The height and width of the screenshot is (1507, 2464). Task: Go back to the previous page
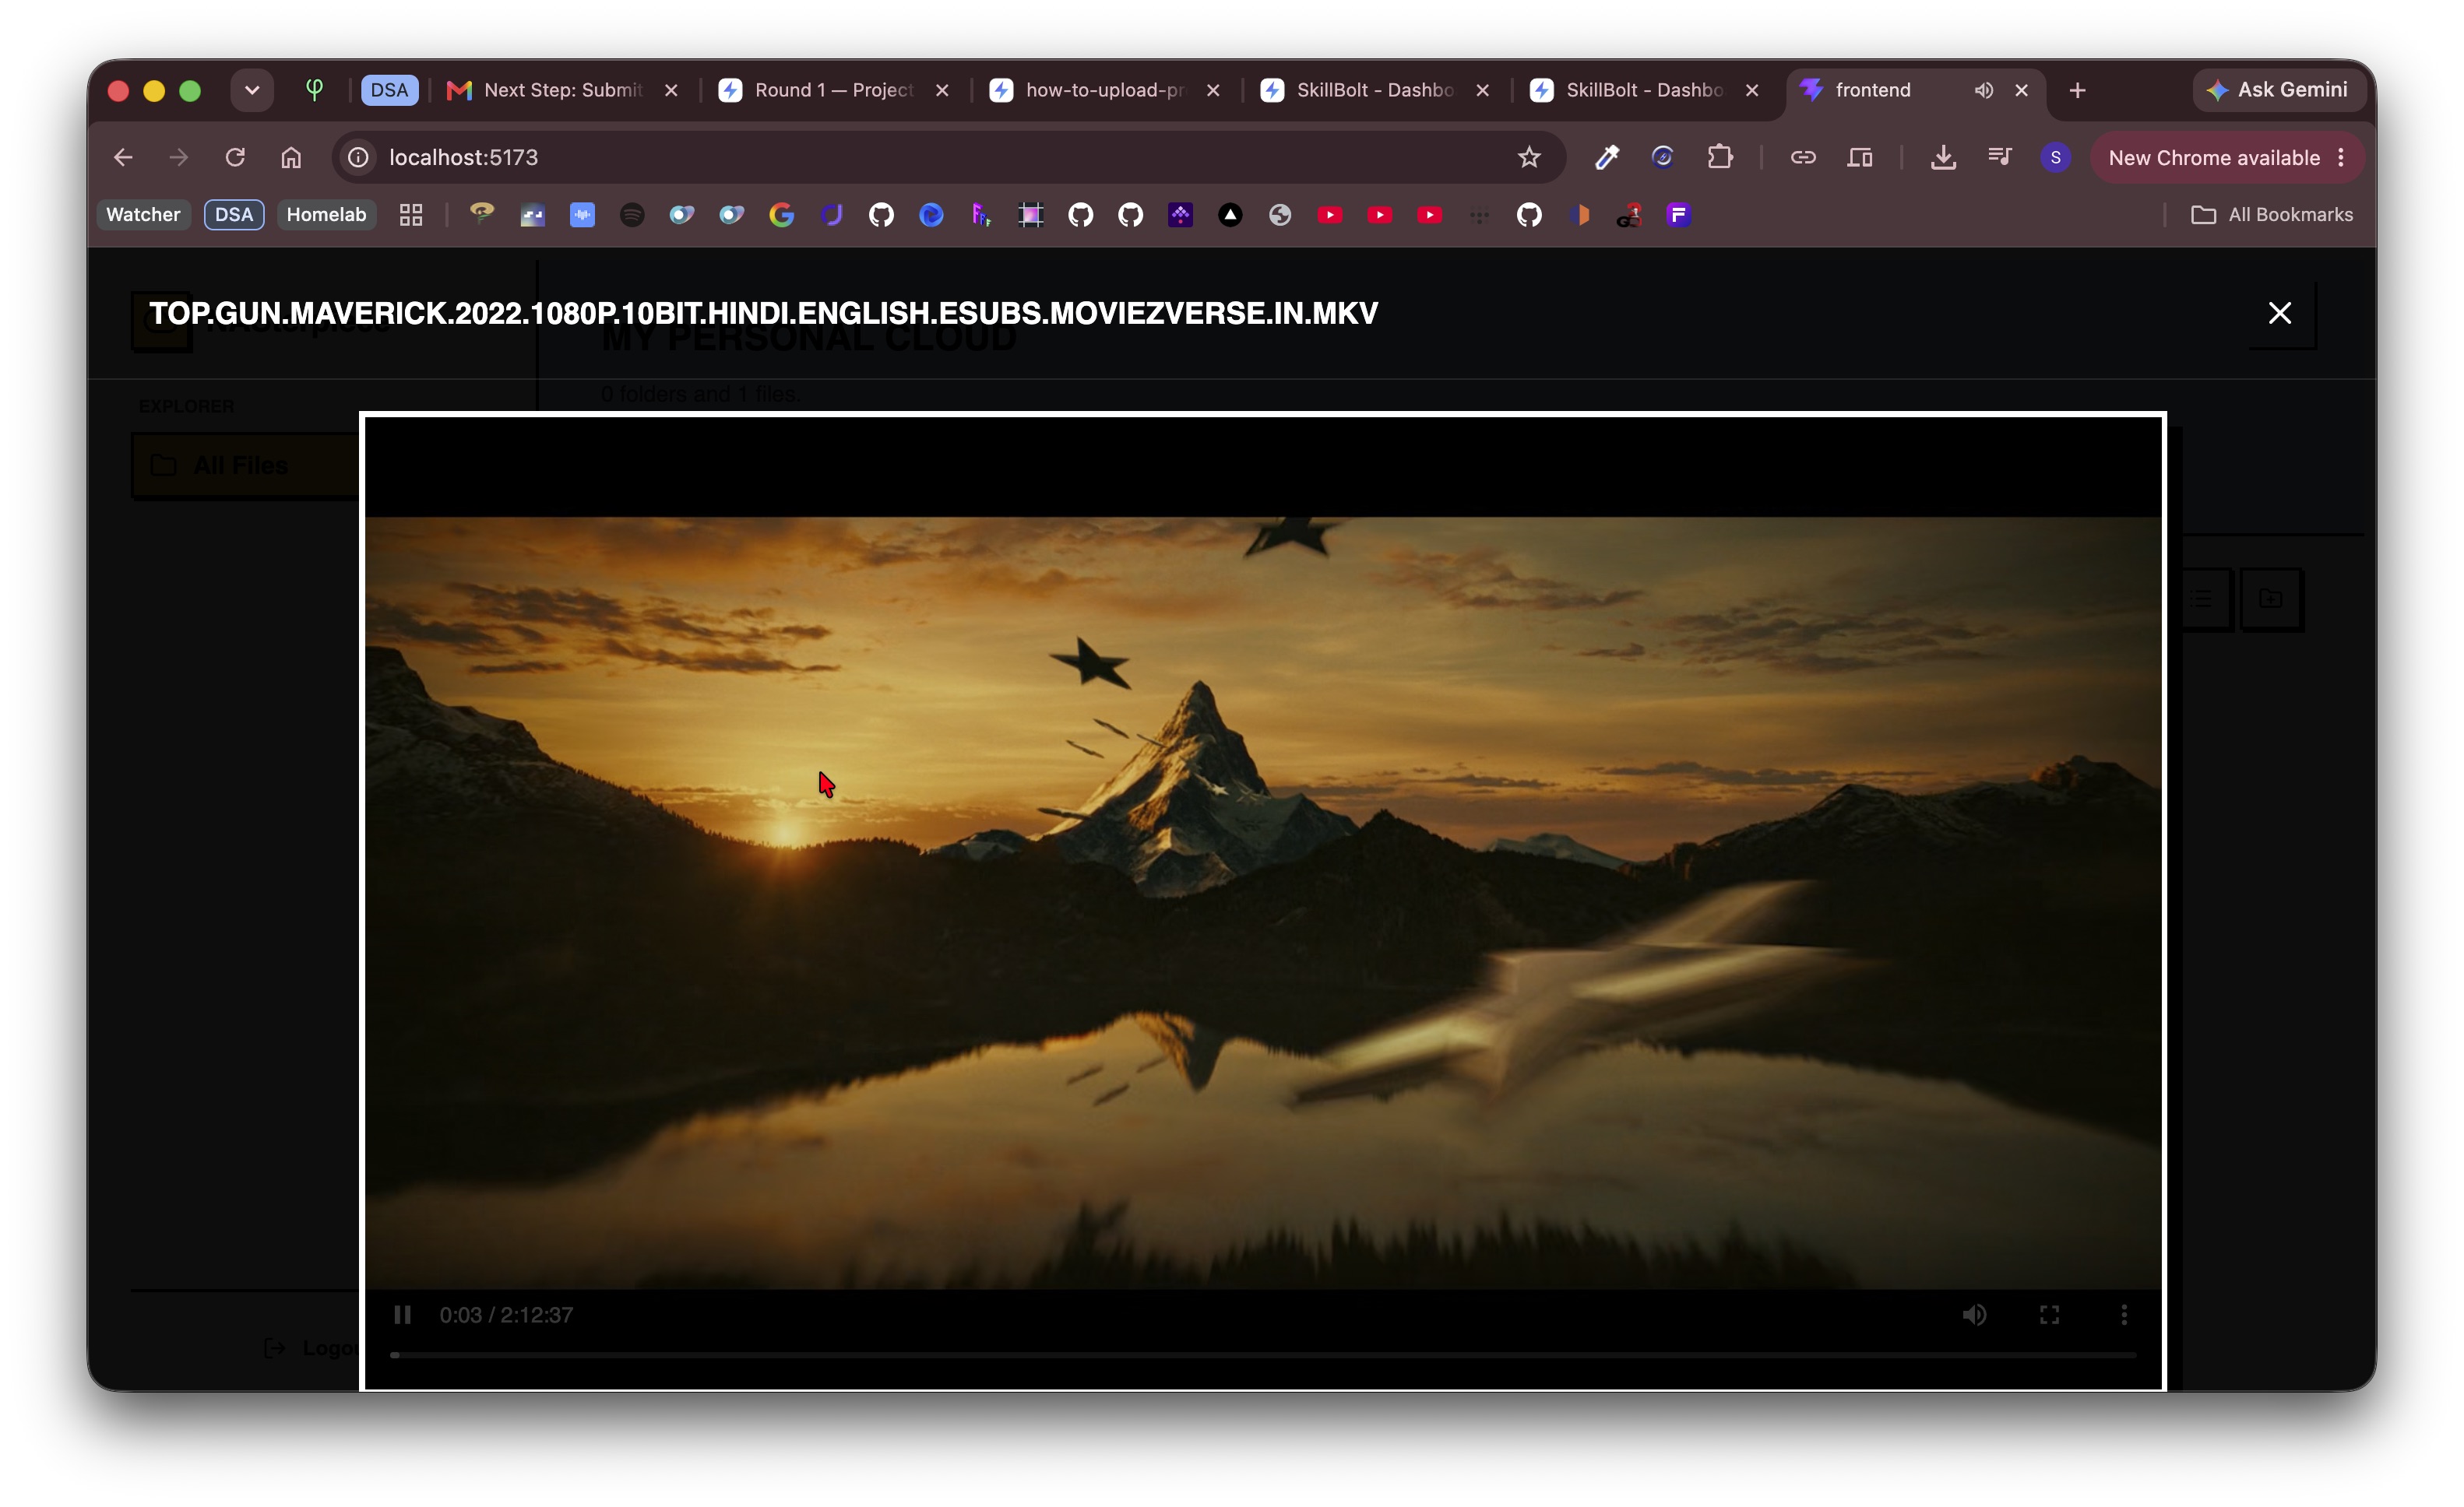[123, 157]
